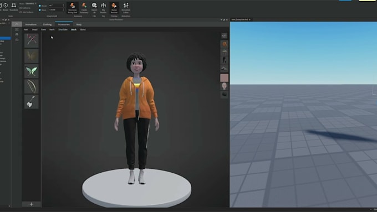Close the Avatar Previewer panel
The image size is (377, 212).
[x=227, y=20]
